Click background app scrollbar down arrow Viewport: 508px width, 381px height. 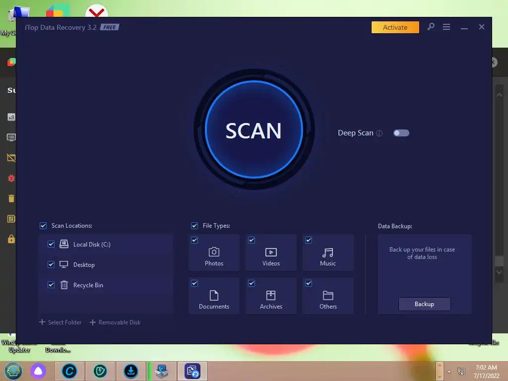pos(499,271)
